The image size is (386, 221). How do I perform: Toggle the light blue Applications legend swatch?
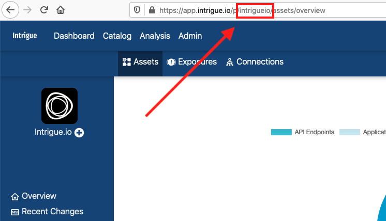coord(350,132)
